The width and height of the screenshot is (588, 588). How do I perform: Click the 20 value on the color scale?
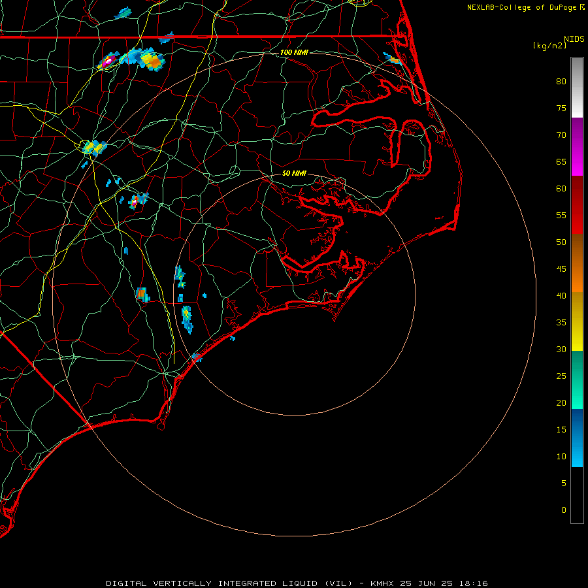[561, 402]
